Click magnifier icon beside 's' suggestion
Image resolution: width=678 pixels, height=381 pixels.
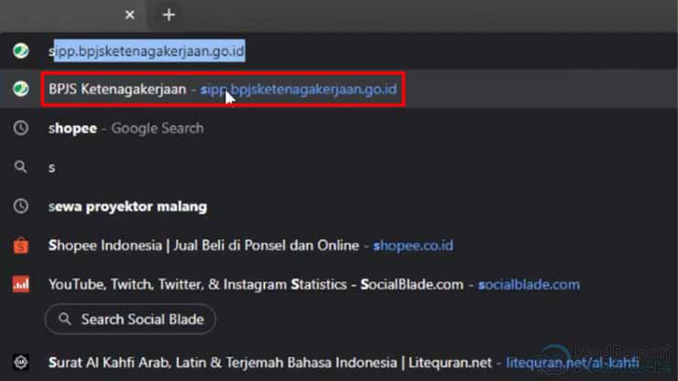20,167
